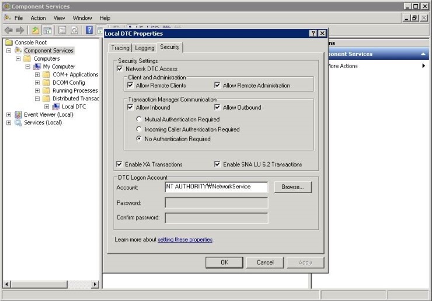Viewport: 432px width, 301px height.
Task: Select Incoming Caller Authentication Required
Action: [x=139, y=129]
